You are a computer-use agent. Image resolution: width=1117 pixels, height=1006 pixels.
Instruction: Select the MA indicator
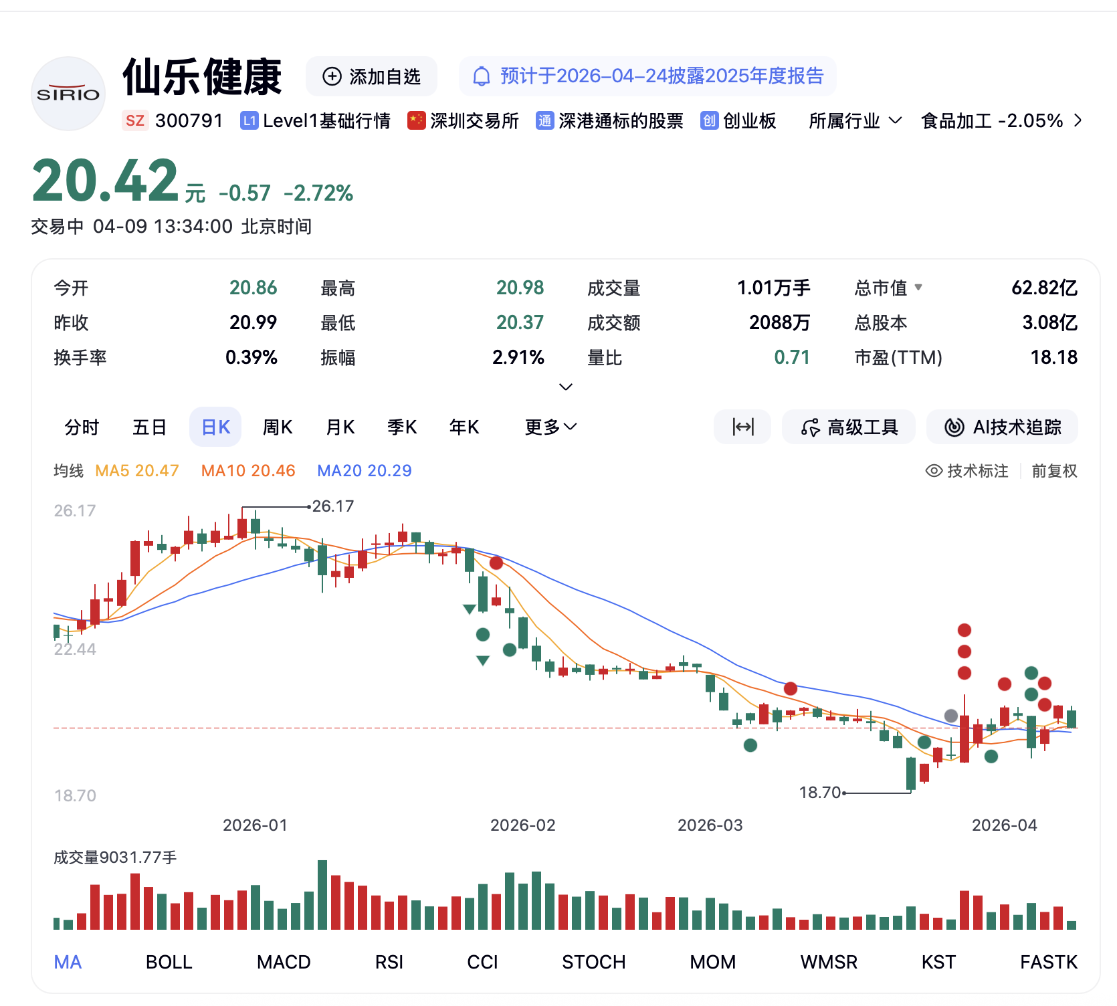click(68, 962)
